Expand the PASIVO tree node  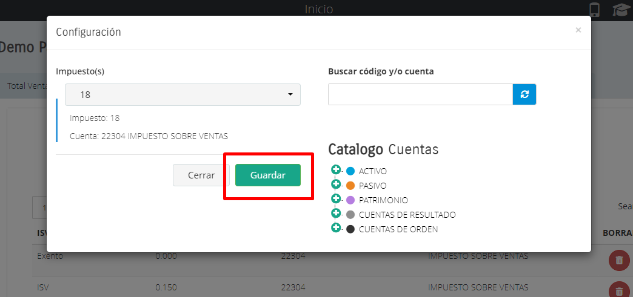(335, 184)
